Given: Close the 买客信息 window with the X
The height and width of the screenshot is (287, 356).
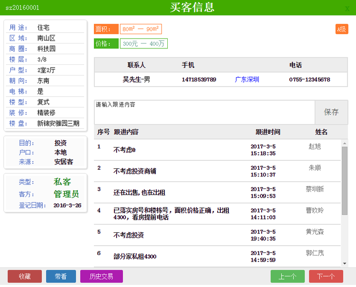Looking at the screenshot, I should (347, 8).
